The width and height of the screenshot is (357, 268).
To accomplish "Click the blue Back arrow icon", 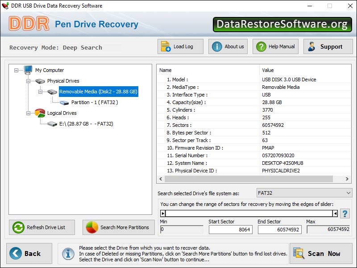I will point(16,253).
